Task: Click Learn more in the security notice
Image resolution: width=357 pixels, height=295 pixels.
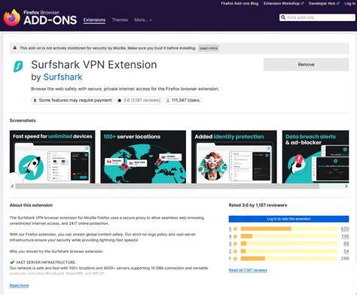Action: (x=209, y=48)
